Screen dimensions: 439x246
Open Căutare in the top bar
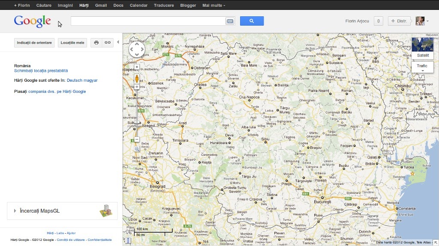click(x=44, y=5)
